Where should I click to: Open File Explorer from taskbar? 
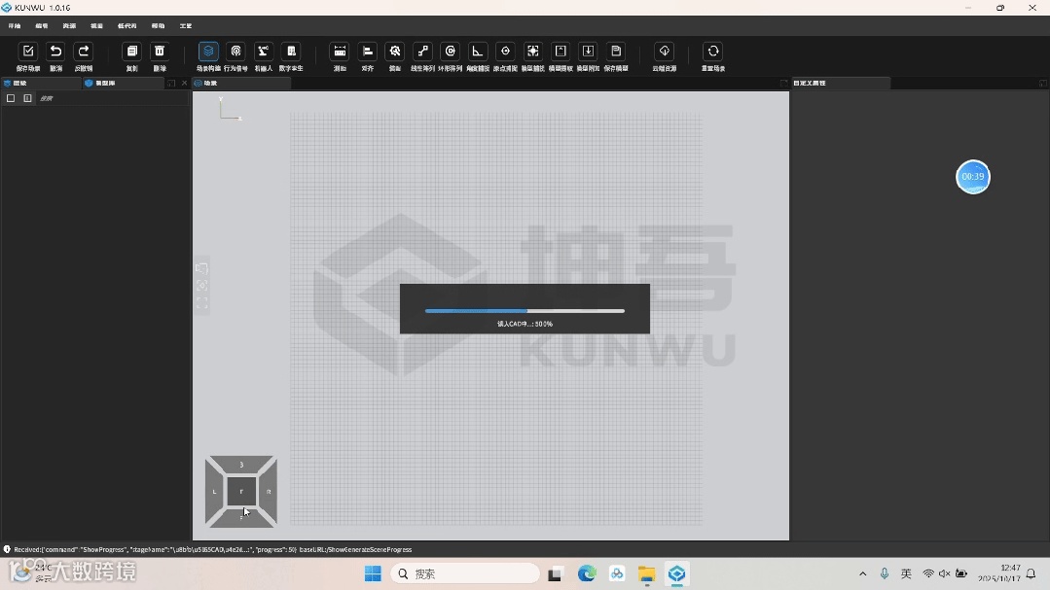646,573
